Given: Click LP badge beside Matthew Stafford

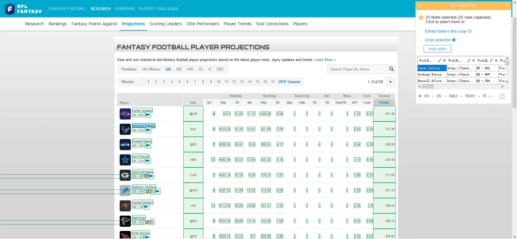Looking at the screenshot, I should pyautogui.click(x=148, y=192).
